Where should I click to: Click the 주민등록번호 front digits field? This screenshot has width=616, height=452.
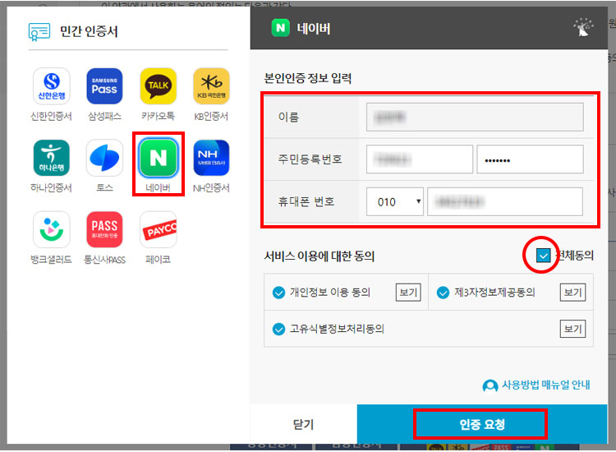tap(420, 159)
